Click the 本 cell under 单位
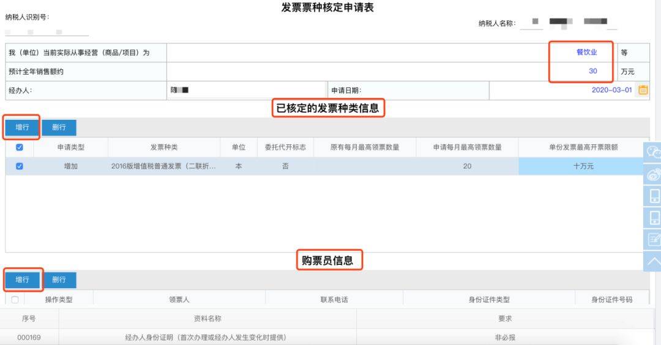The image size is (661, 345). point(239,166)
